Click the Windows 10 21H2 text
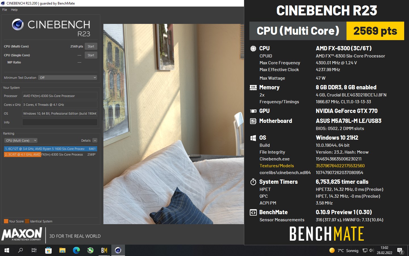 [337, 138]
